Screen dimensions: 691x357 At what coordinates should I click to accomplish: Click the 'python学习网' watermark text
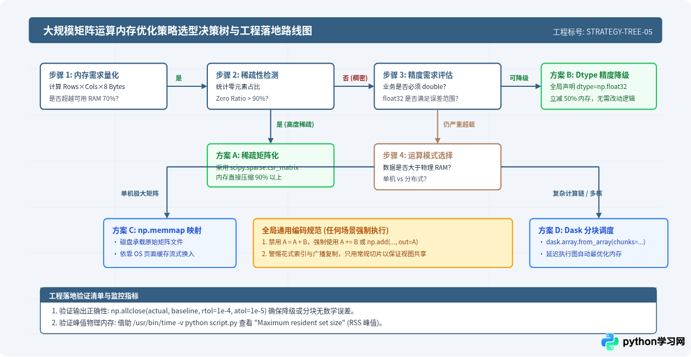[x=654, y=342]
